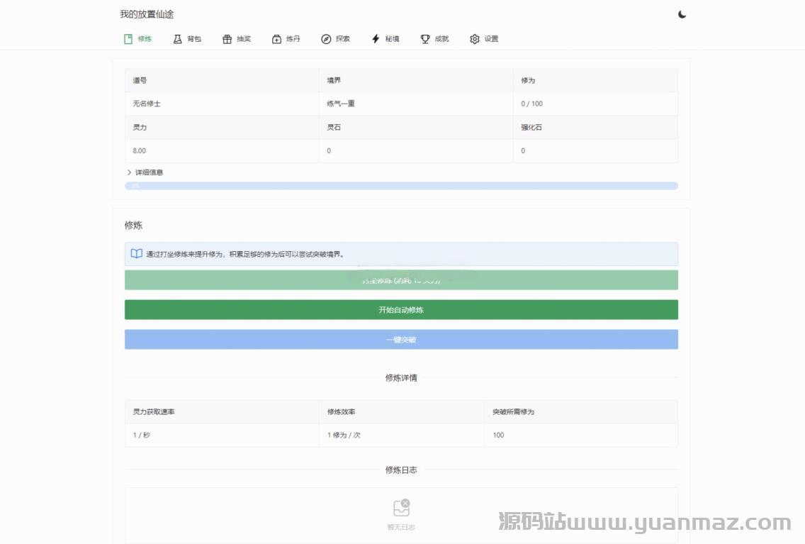Click the 一键突破 breakthrough button
Image resolution: width=805 pixels, height=544 pixels.
click(401, 340)
